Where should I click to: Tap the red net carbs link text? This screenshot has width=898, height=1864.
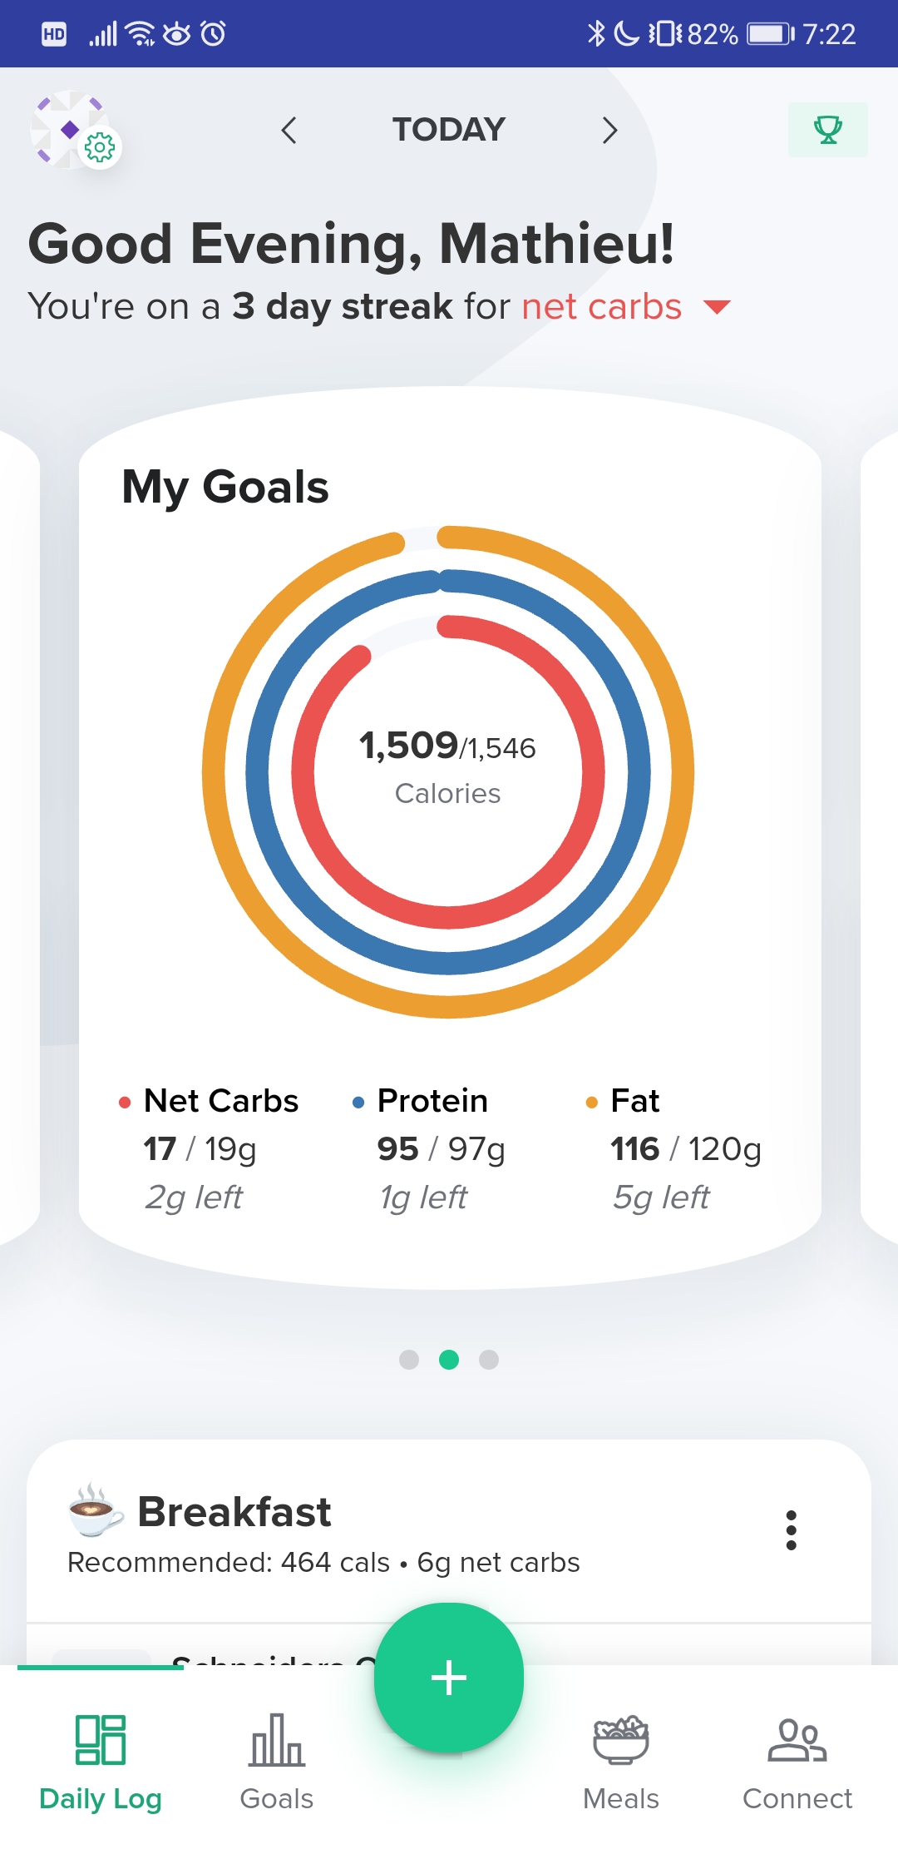[602, 307]
